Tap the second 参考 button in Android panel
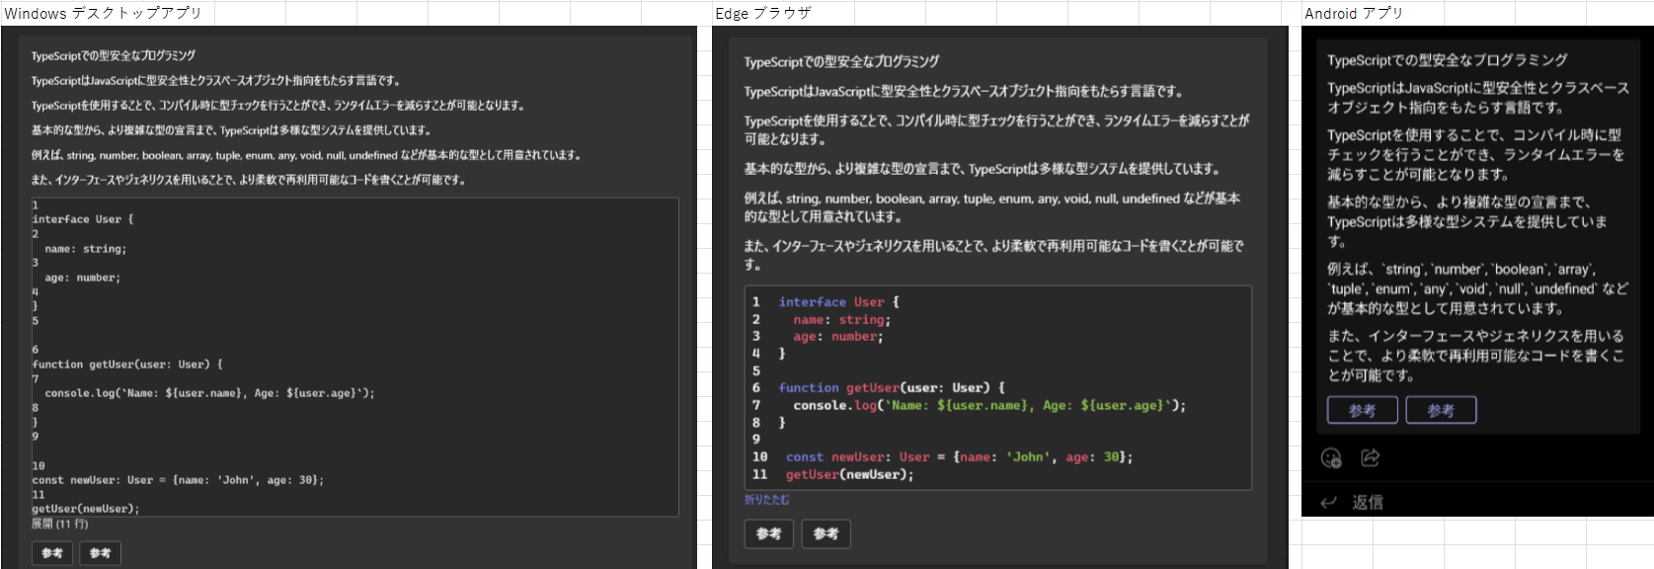 (1441, 410)
